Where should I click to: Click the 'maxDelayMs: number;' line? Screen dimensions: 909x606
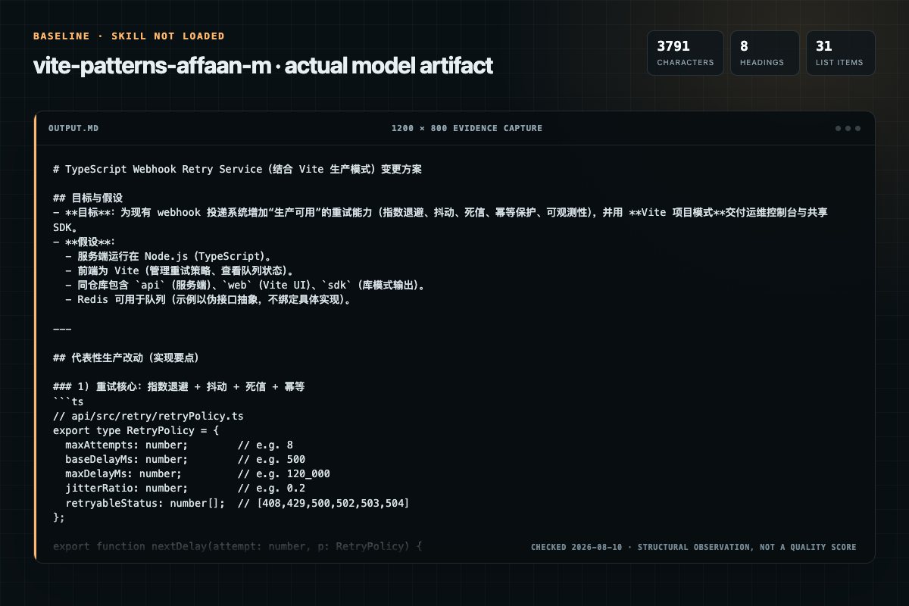pos(197,473)
